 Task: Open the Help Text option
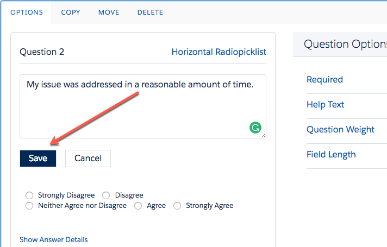tap(325, 105)
